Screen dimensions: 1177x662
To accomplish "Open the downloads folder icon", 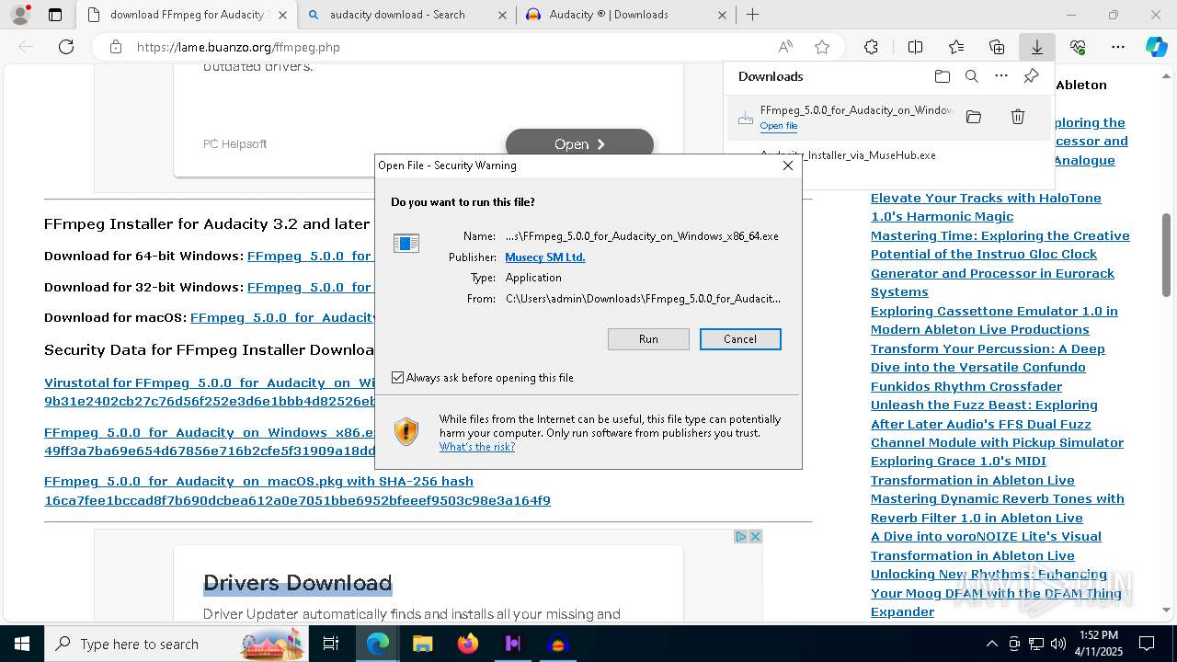I will 943,76.
